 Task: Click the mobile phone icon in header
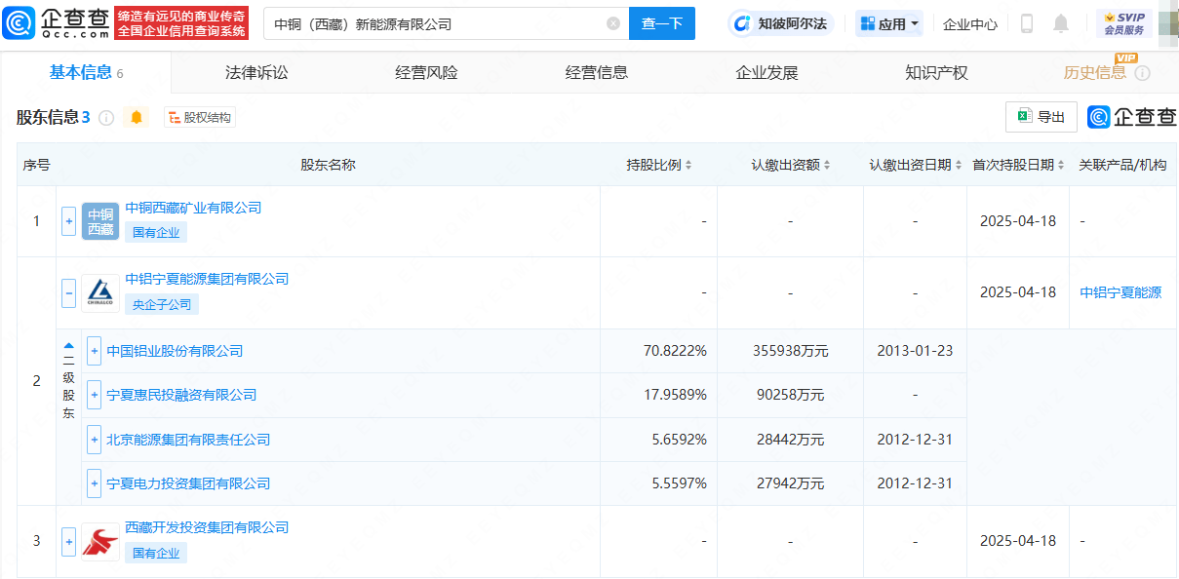(x=1026, y=23)
